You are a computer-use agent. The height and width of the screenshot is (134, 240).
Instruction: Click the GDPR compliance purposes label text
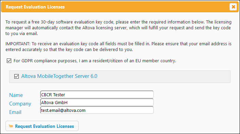coord(95,61)
